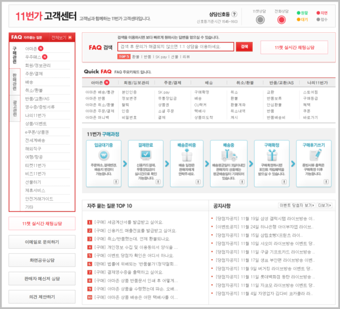The width and height of the screenshot is (340, 309).
Task: Open notice 11월 19일 삼성 갤럭시탭 라이브방송
Action: pos(265,218)
